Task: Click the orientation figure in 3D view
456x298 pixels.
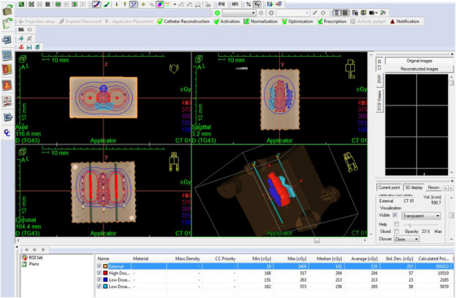Action: point(350,162)
